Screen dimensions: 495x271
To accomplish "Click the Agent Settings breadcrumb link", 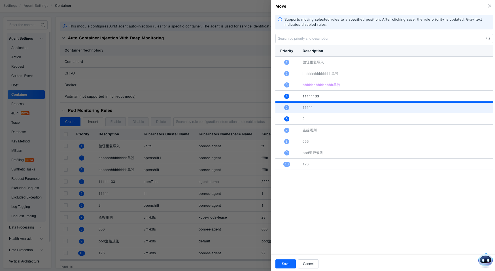I will [x=36, y=6].
